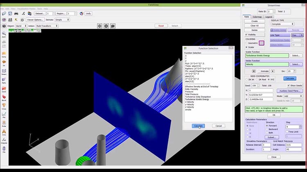The image size is (307, 172).
Task: Click the multi-window layout icon
Action: [4, 20]
